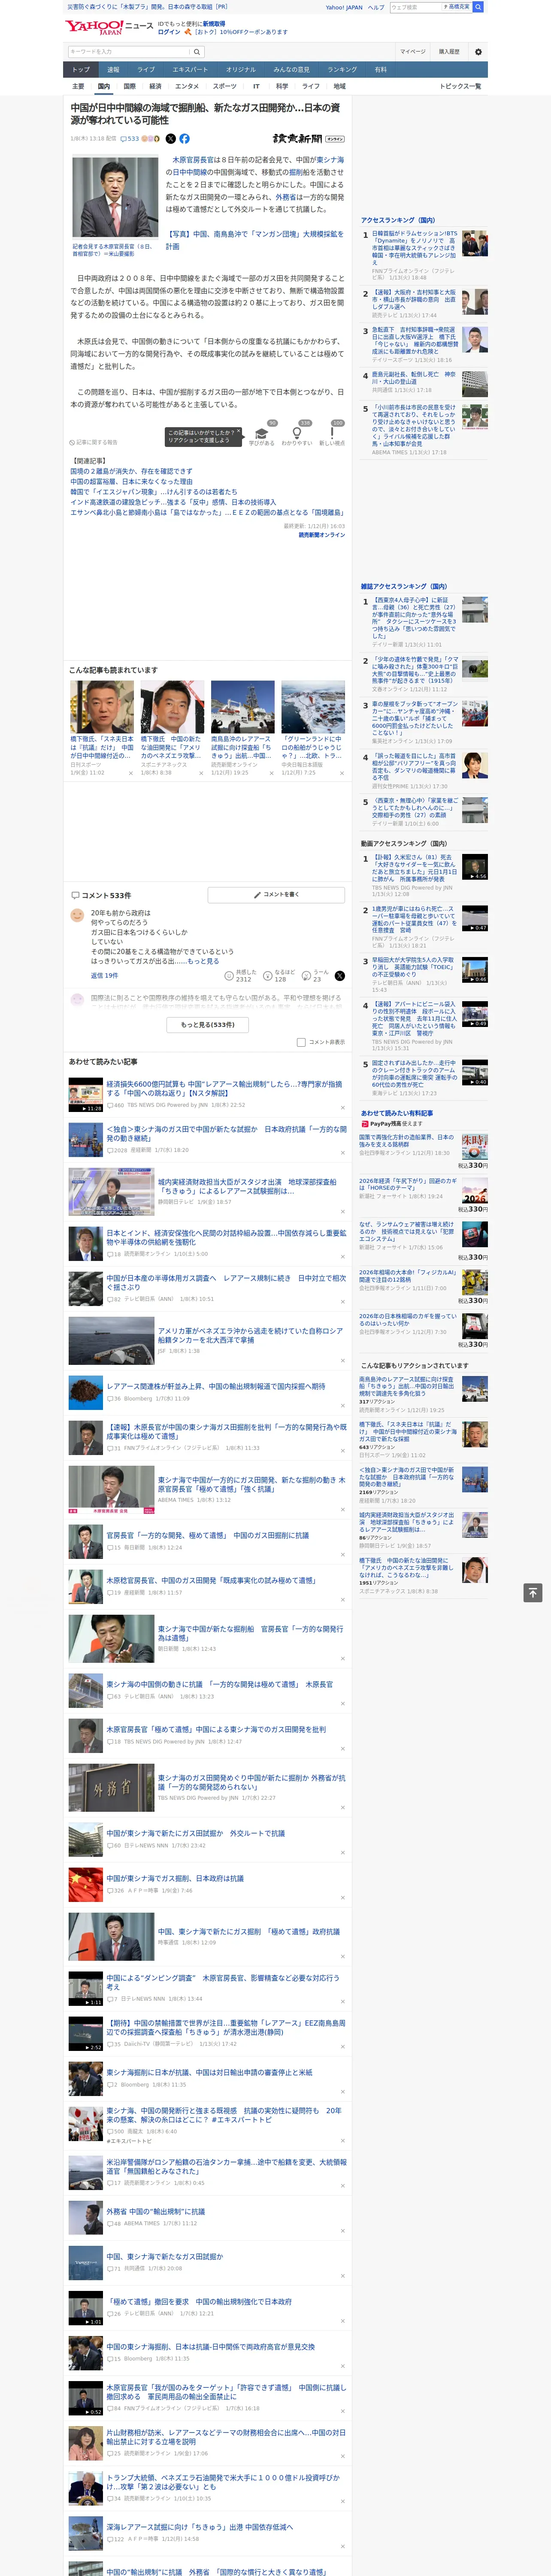Select 速報 navigation tab

(x=113, y=70)
